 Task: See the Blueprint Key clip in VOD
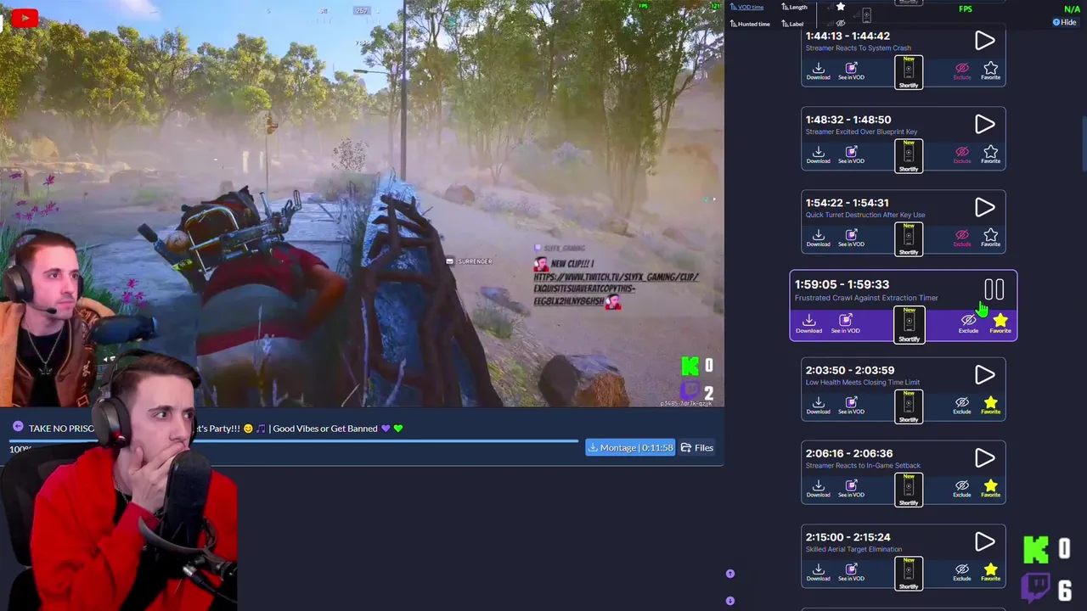pyautogui.click(x=851, y=155)
